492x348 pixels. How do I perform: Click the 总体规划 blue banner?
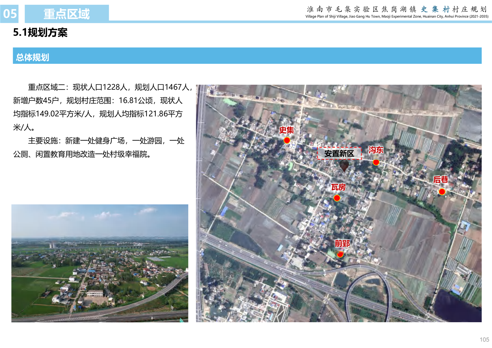tap(247, 56)
